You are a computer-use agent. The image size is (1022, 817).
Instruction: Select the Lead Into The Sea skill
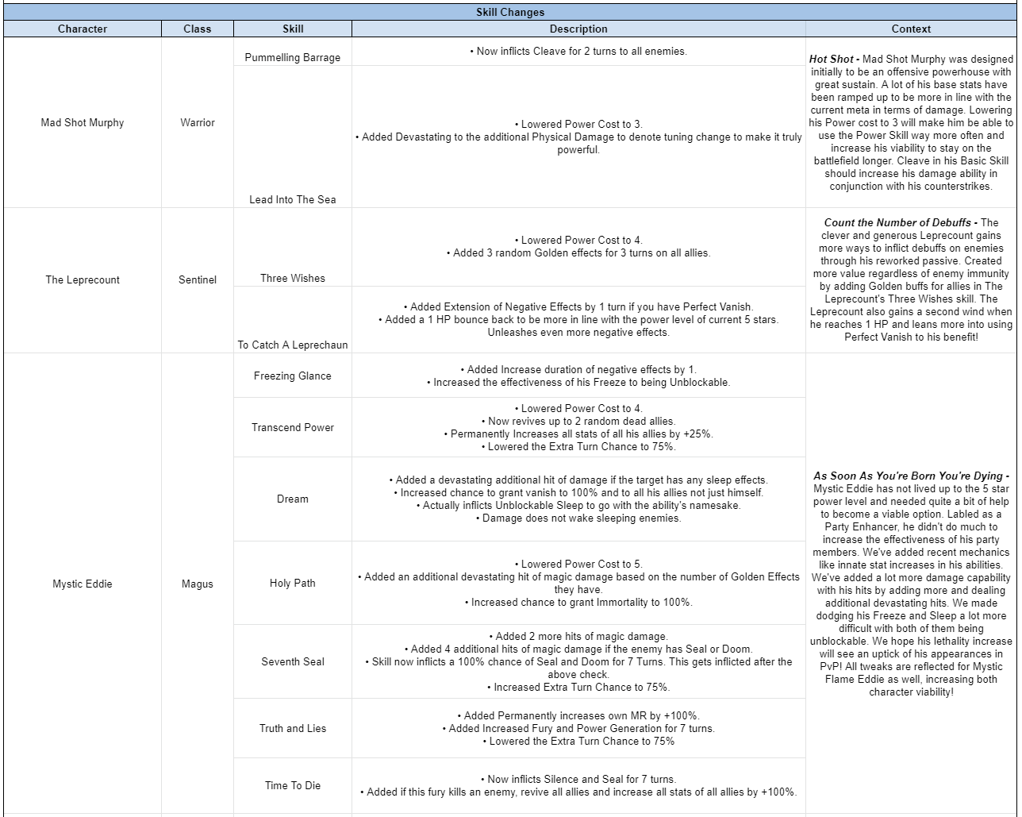293,199
